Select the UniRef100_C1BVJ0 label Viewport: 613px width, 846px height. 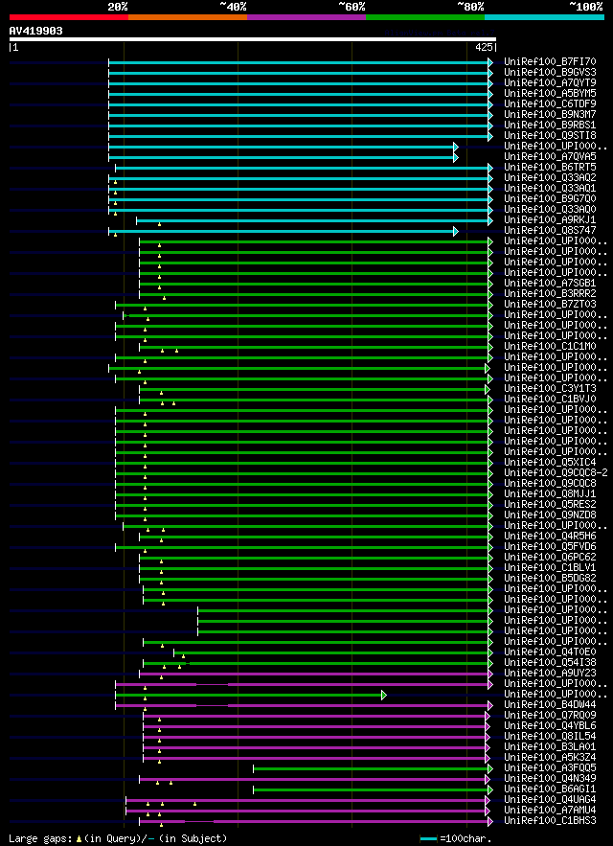coord(550,399)
